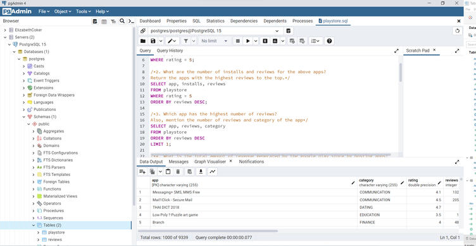
Task: Switch to the Statistics tab
Action: pos(215,21)
